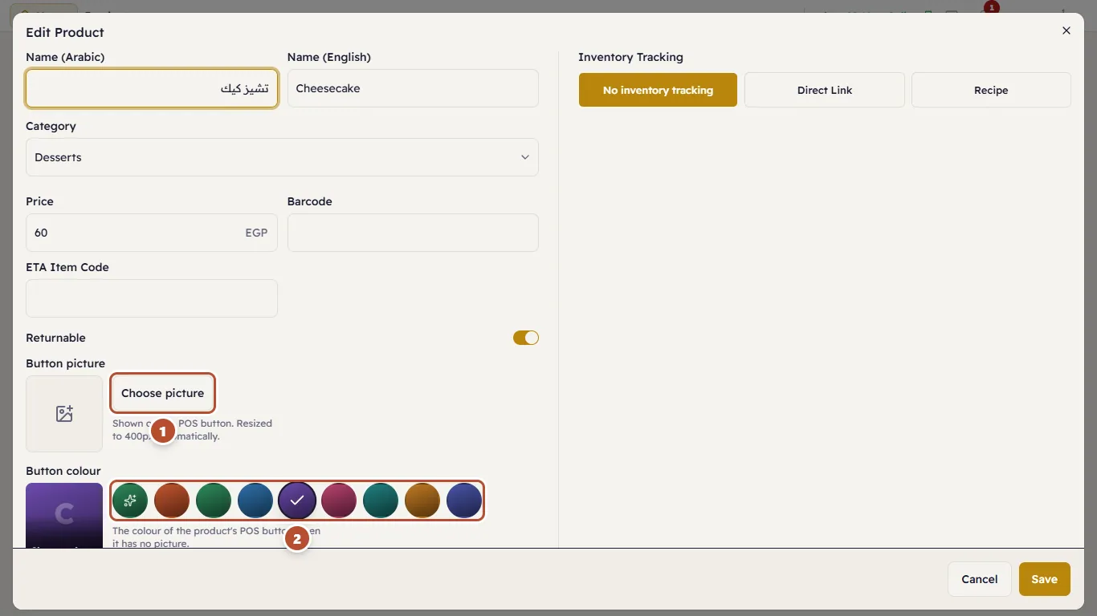Select the plain green colour swatch
The width and height of the screenshot is (1097, 616).
(214, 500)
